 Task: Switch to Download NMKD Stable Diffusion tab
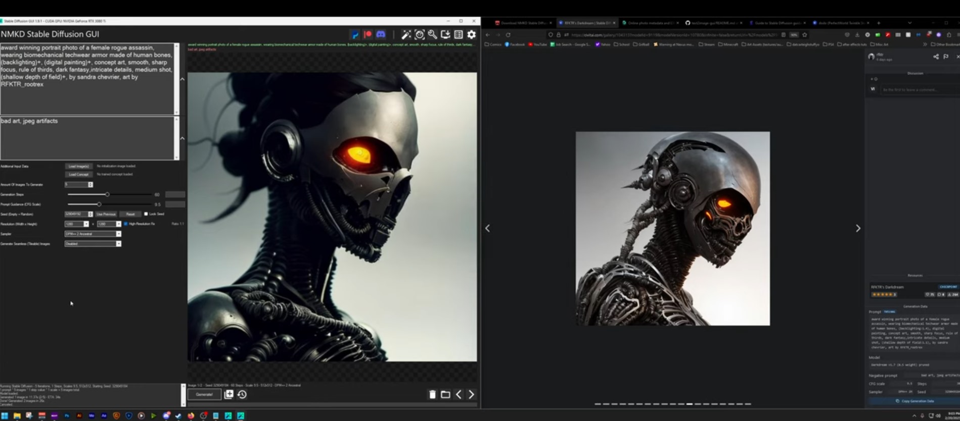(524, 23)
